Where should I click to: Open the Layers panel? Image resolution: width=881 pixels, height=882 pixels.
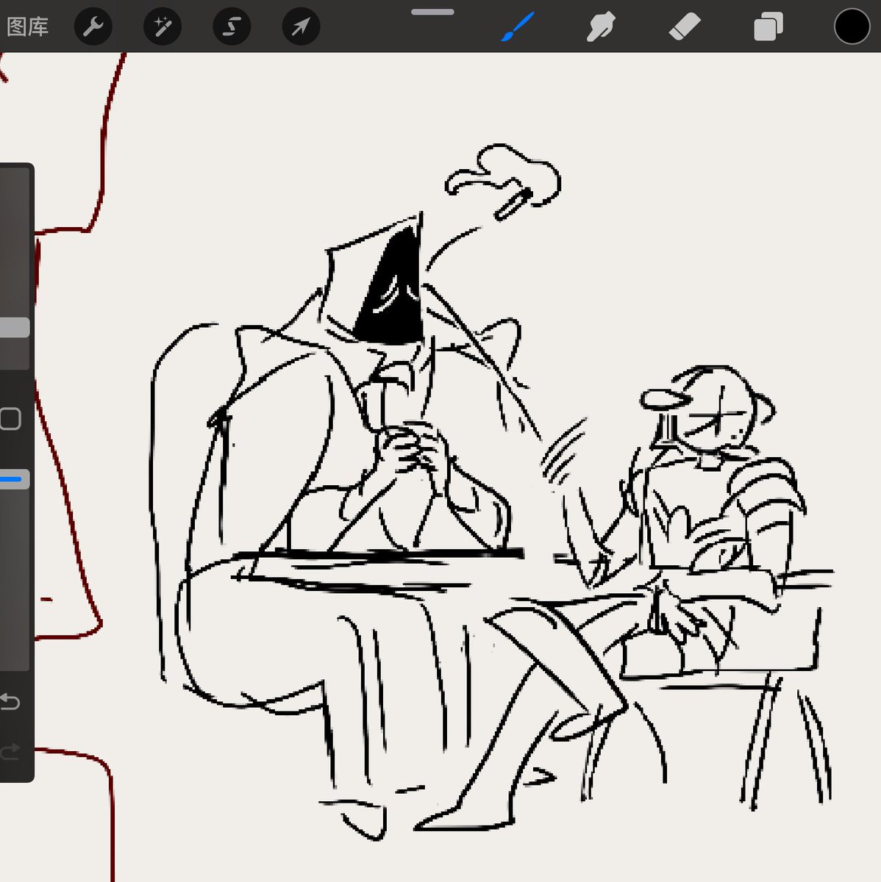coord(768,28)
